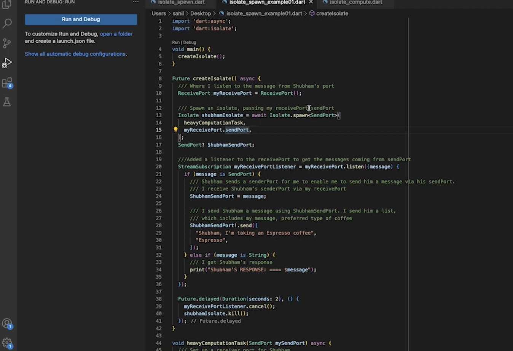Switch to the isolate_spawn.dart tab

(x=178, y=2)
